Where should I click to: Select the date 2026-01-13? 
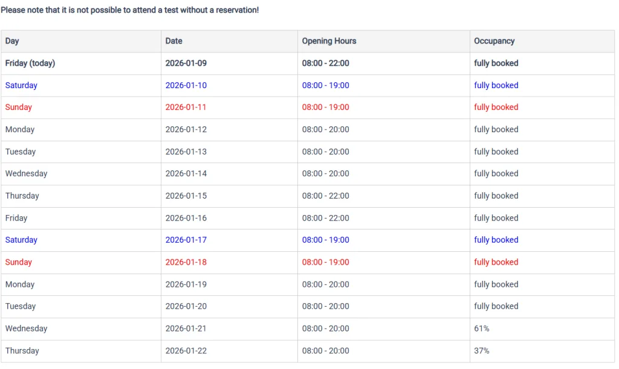(x=186, y=152)
